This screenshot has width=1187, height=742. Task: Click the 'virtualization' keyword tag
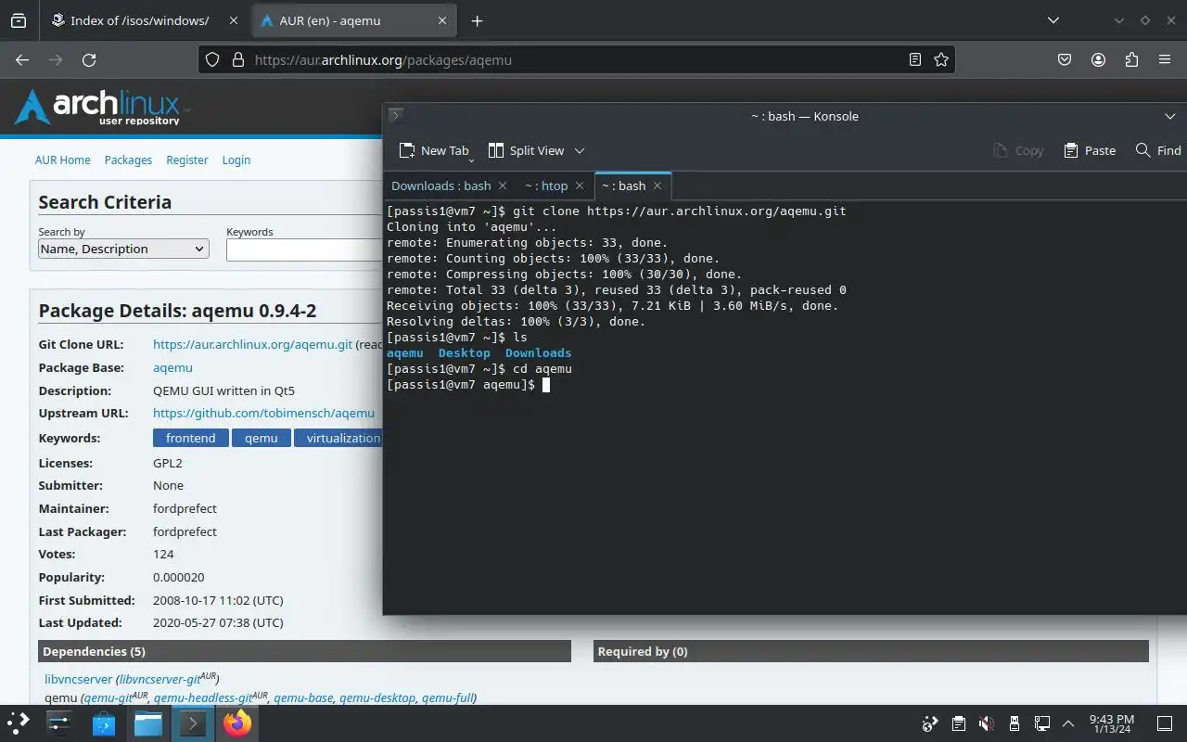pos(338,438)
